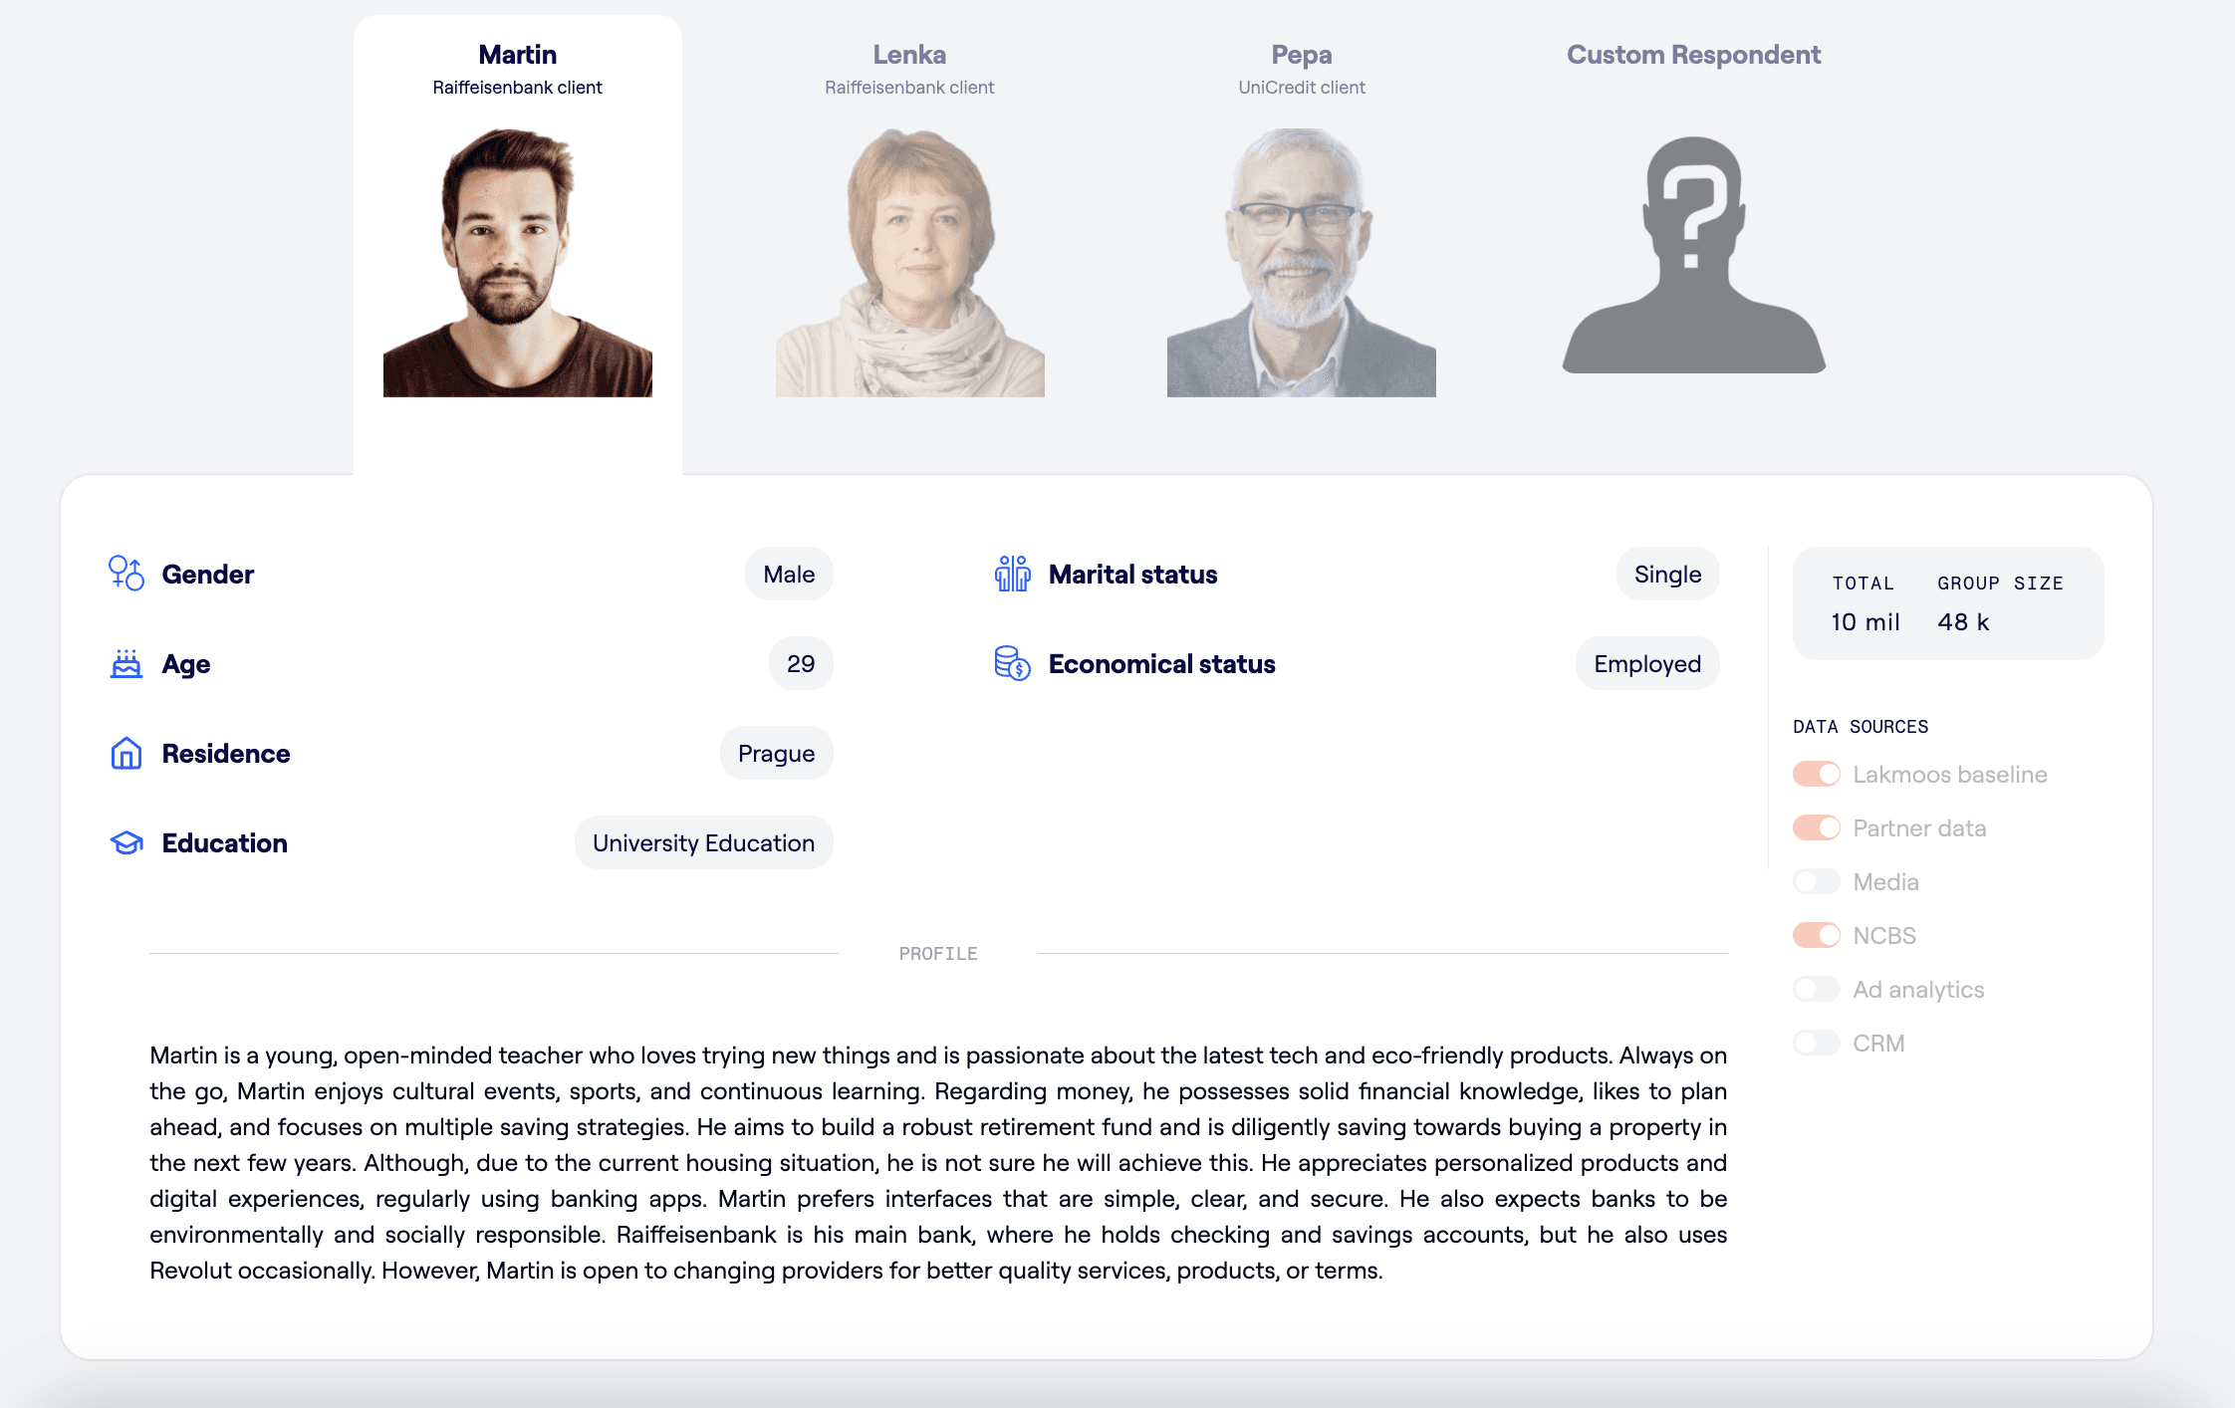Turn off the NCBS toggle

coord(1816,936)
